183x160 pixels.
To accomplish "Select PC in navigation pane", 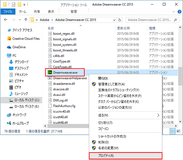I will (x=12, y=56).
